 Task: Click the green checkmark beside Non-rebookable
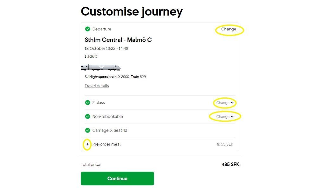point(87,116)
